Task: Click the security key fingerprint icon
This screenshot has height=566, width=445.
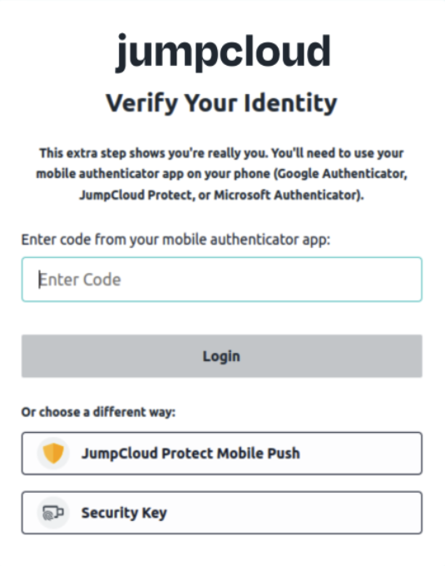Action: point(53,513)
